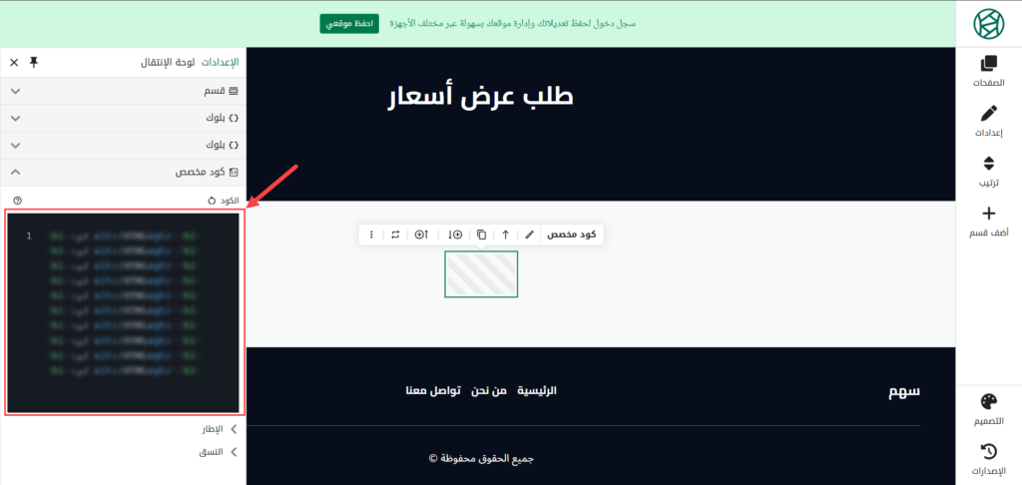Click the احفظ موقعي save button
This screenshot has width=1022, height=485.
click(349, 24)
